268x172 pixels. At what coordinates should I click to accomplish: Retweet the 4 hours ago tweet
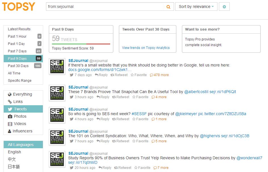click(x=121, y=119)
